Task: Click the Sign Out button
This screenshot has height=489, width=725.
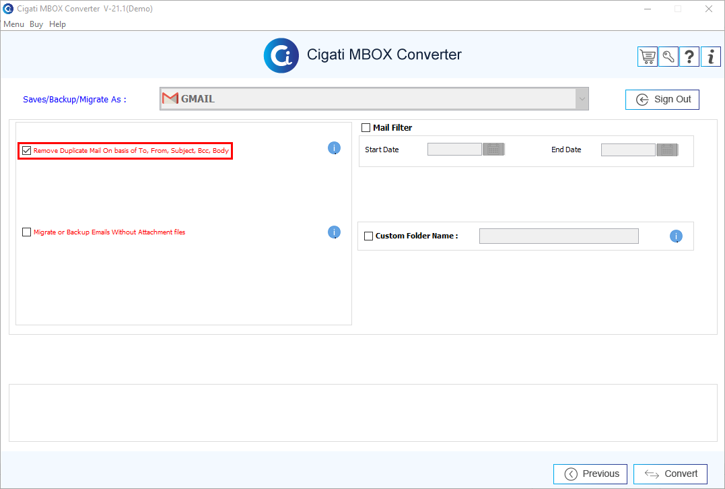Action: click(662, 100)
